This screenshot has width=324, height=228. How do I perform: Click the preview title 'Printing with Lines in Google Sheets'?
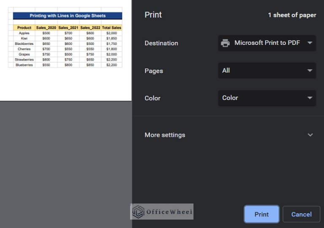pyautogui.click(x=68, y=16)
